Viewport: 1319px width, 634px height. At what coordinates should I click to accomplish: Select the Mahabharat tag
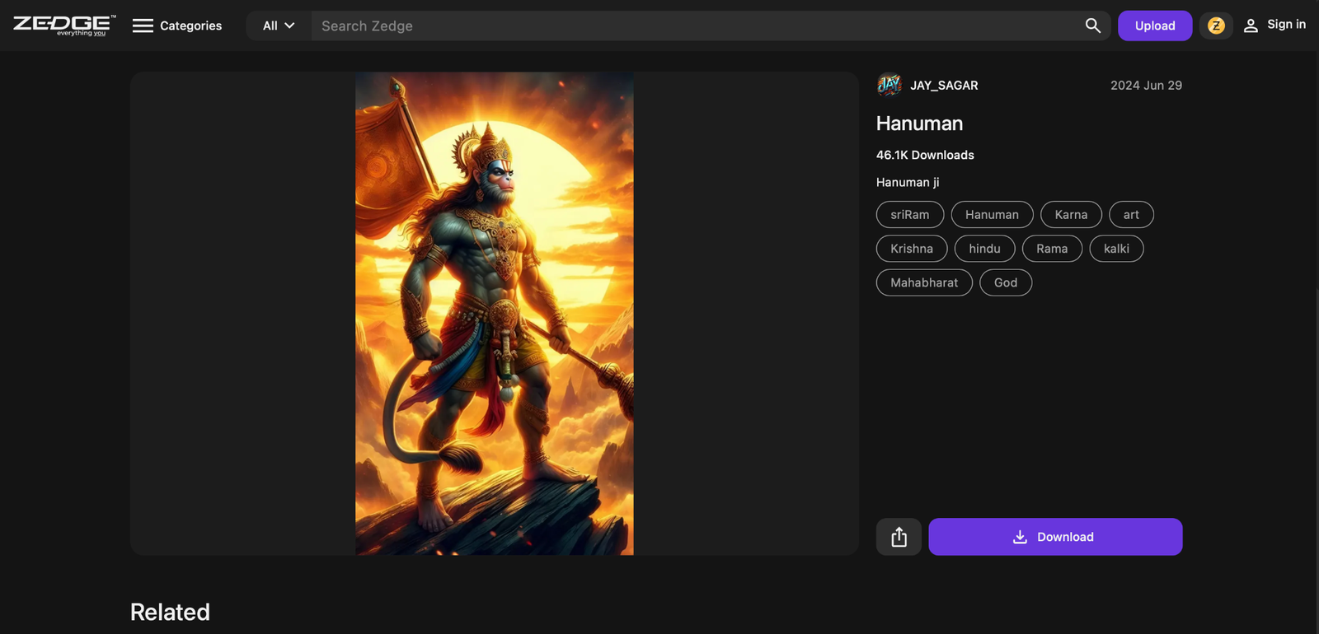point(924,282)
